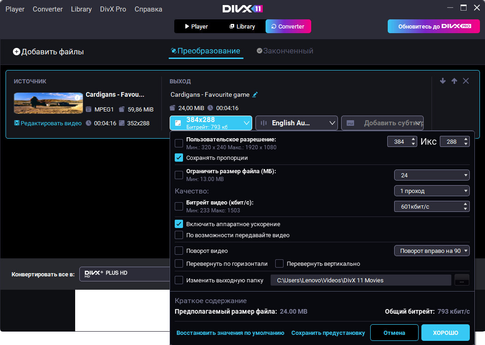Click the play icon on the Player button
Viewport: 485px width, 345px height.
[187, 26]
